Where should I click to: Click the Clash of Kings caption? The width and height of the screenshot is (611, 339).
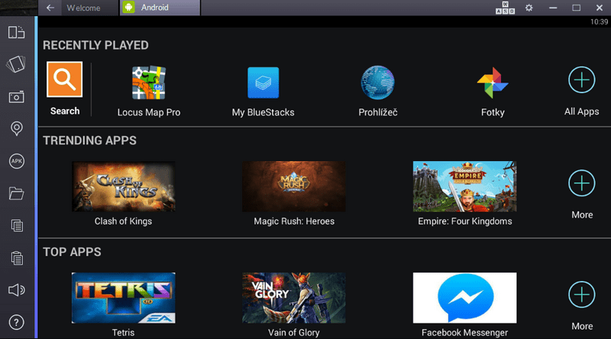point(123,221)
